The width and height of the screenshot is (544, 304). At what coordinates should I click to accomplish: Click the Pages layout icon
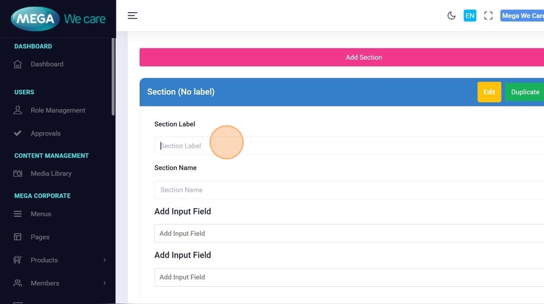click(x=18, y=237)
